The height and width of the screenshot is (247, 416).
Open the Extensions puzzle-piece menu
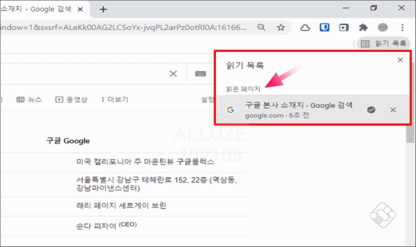tap(363, 27)
